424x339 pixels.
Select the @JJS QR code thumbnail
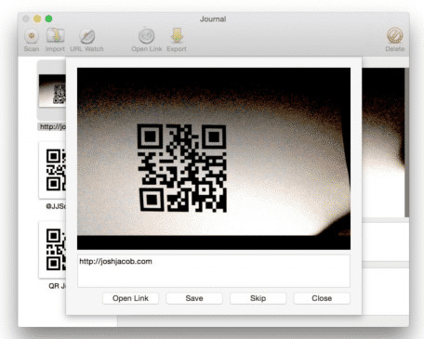pos(52,170)
